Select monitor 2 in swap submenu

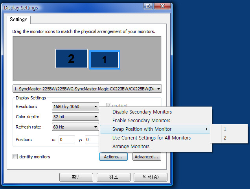[229, 138]
